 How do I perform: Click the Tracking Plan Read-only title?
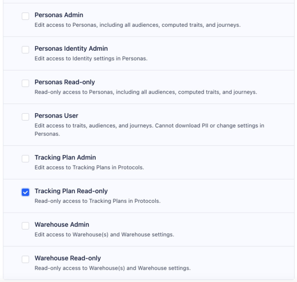(71, 191)
